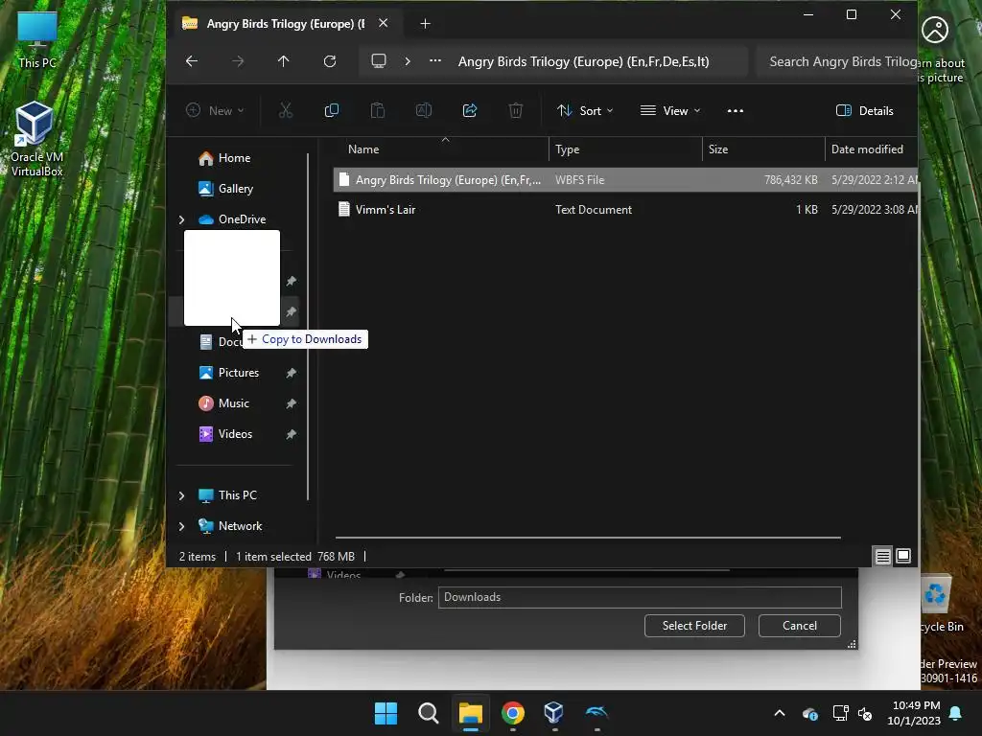Viewport: 982px width, 736px height.
Task: Refresh the current folder view
Action: click(330, 60)
